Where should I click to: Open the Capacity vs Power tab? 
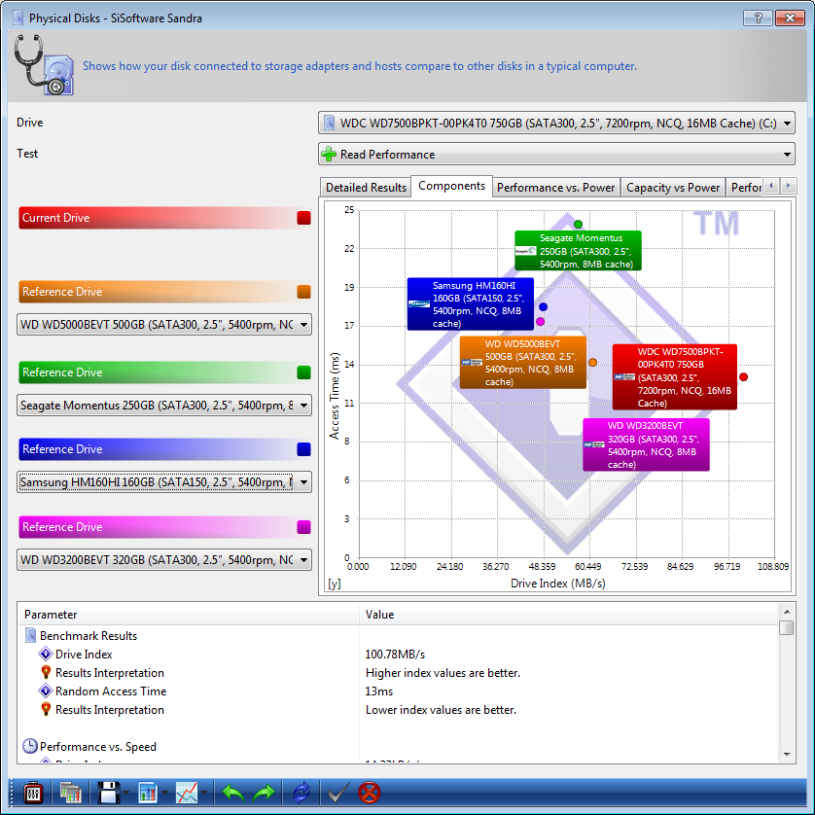pos(673,188)
